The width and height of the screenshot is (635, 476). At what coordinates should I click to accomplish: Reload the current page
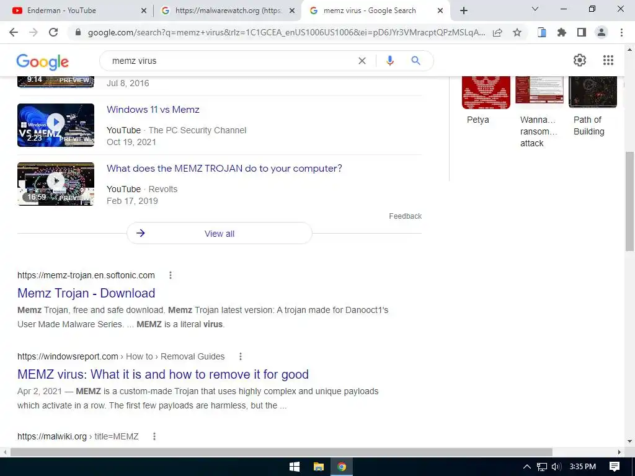(x=53, y=32)
